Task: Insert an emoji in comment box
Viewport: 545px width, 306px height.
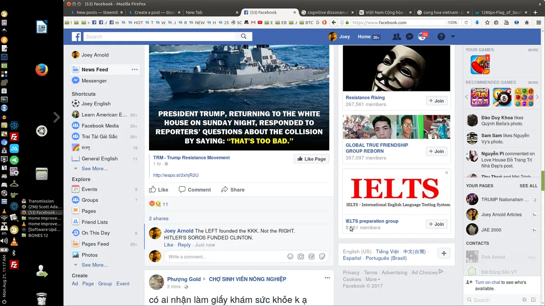Action: pos(290,257)
